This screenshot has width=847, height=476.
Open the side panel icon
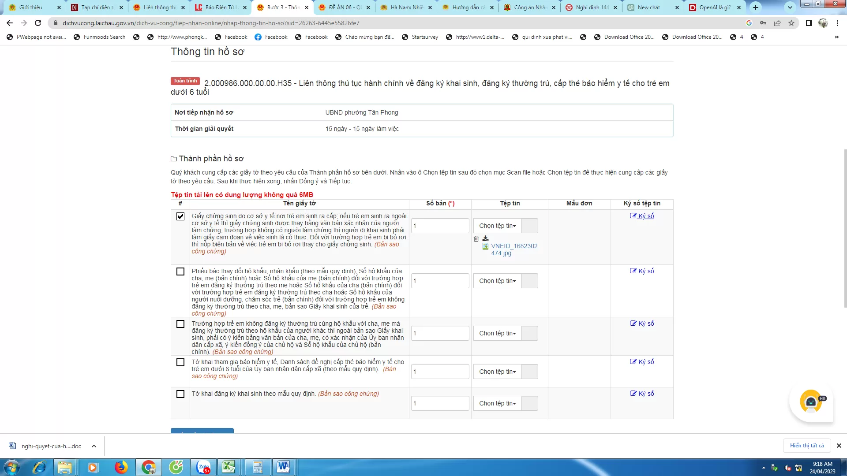tap(809, 23)
